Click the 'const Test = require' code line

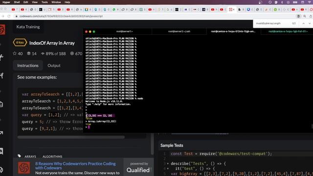(x=221, y=154)
